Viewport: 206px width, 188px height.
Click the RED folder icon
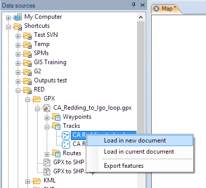(27, 90)
